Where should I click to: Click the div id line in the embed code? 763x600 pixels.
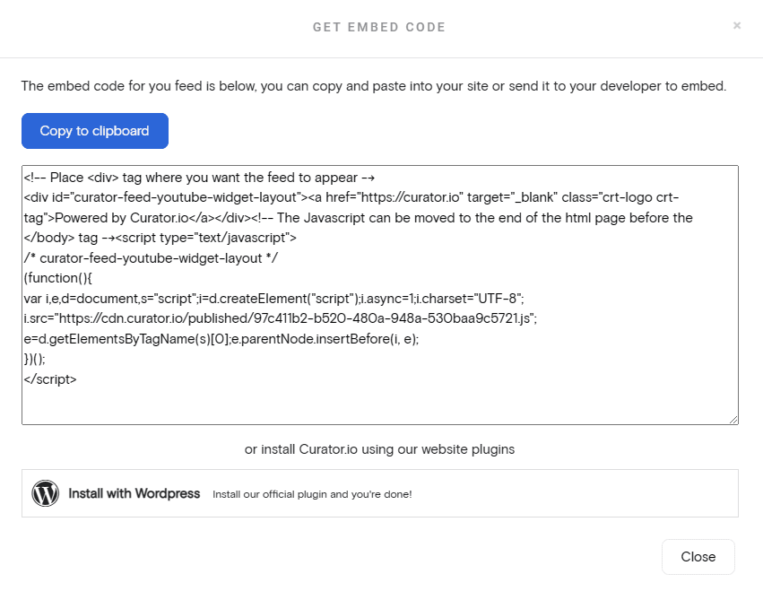point(224,197)
